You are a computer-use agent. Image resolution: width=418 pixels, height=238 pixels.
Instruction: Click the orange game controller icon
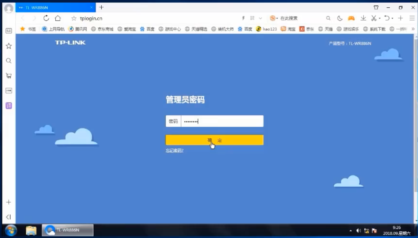351,18
